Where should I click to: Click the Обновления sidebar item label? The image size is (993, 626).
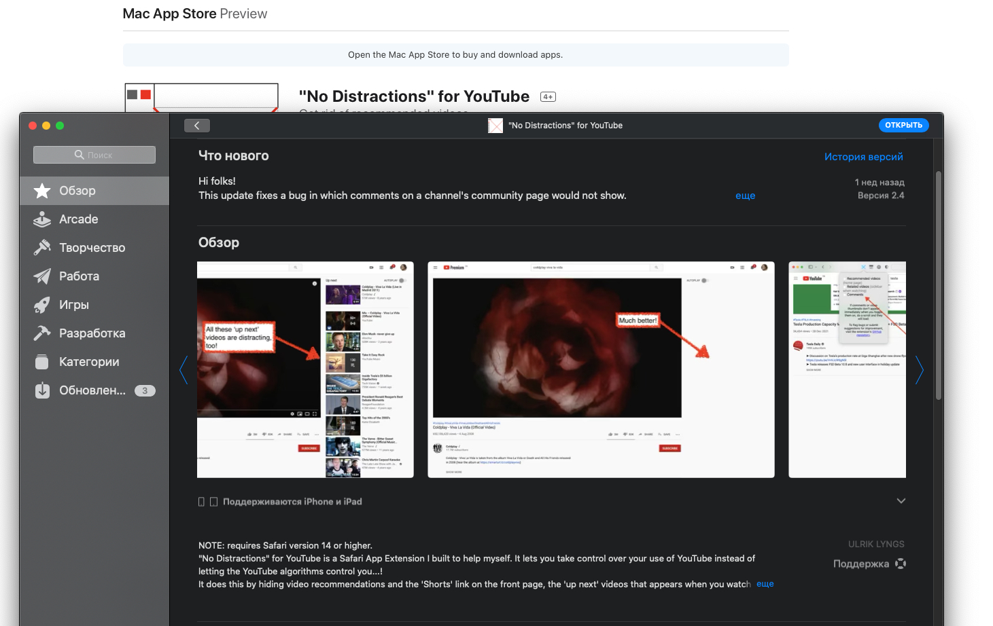coord(92,390)
